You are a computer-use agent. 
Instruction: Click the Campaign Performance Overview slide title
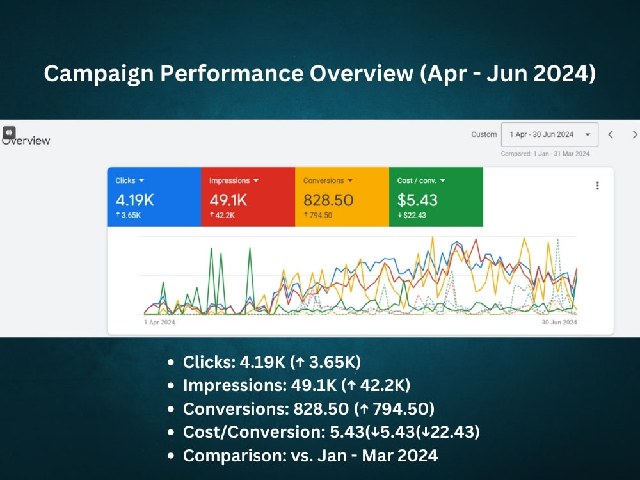[x=319, y=74]
